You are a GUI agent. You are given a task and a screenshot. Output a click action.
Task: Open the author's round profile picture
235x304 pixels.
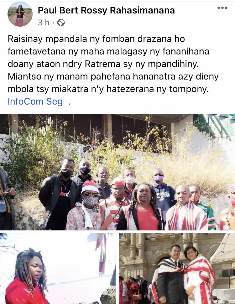(x=20, y=14)
